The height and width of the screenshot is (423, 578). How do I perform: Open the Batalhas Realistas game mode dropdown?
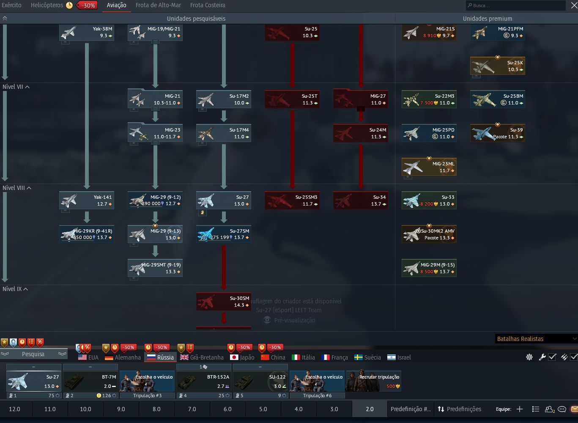coord(537,339)
